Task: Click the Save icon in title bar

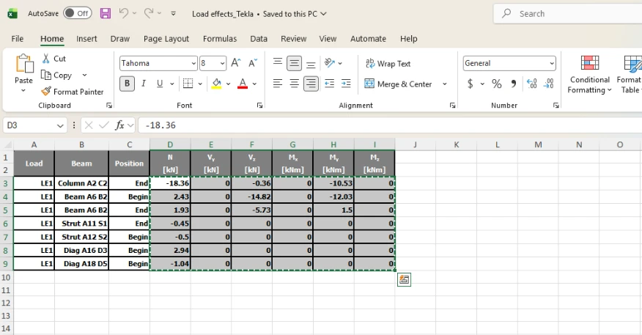Action: (x=106, y=13)
